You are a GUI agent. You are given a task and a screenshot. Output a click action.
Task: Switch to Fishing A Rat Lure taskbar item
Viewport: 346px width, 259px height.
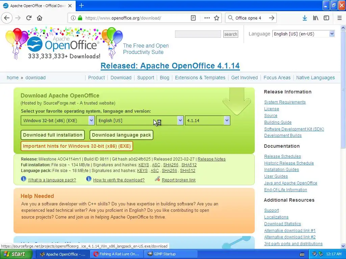[x=117, y=254]
